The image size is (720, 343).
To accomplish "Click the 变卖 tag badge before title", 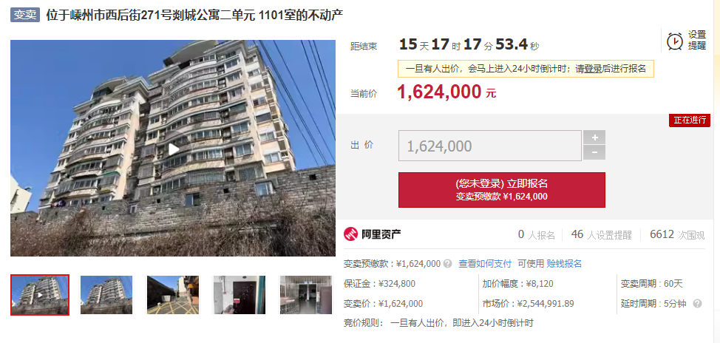I will point(25,15).
